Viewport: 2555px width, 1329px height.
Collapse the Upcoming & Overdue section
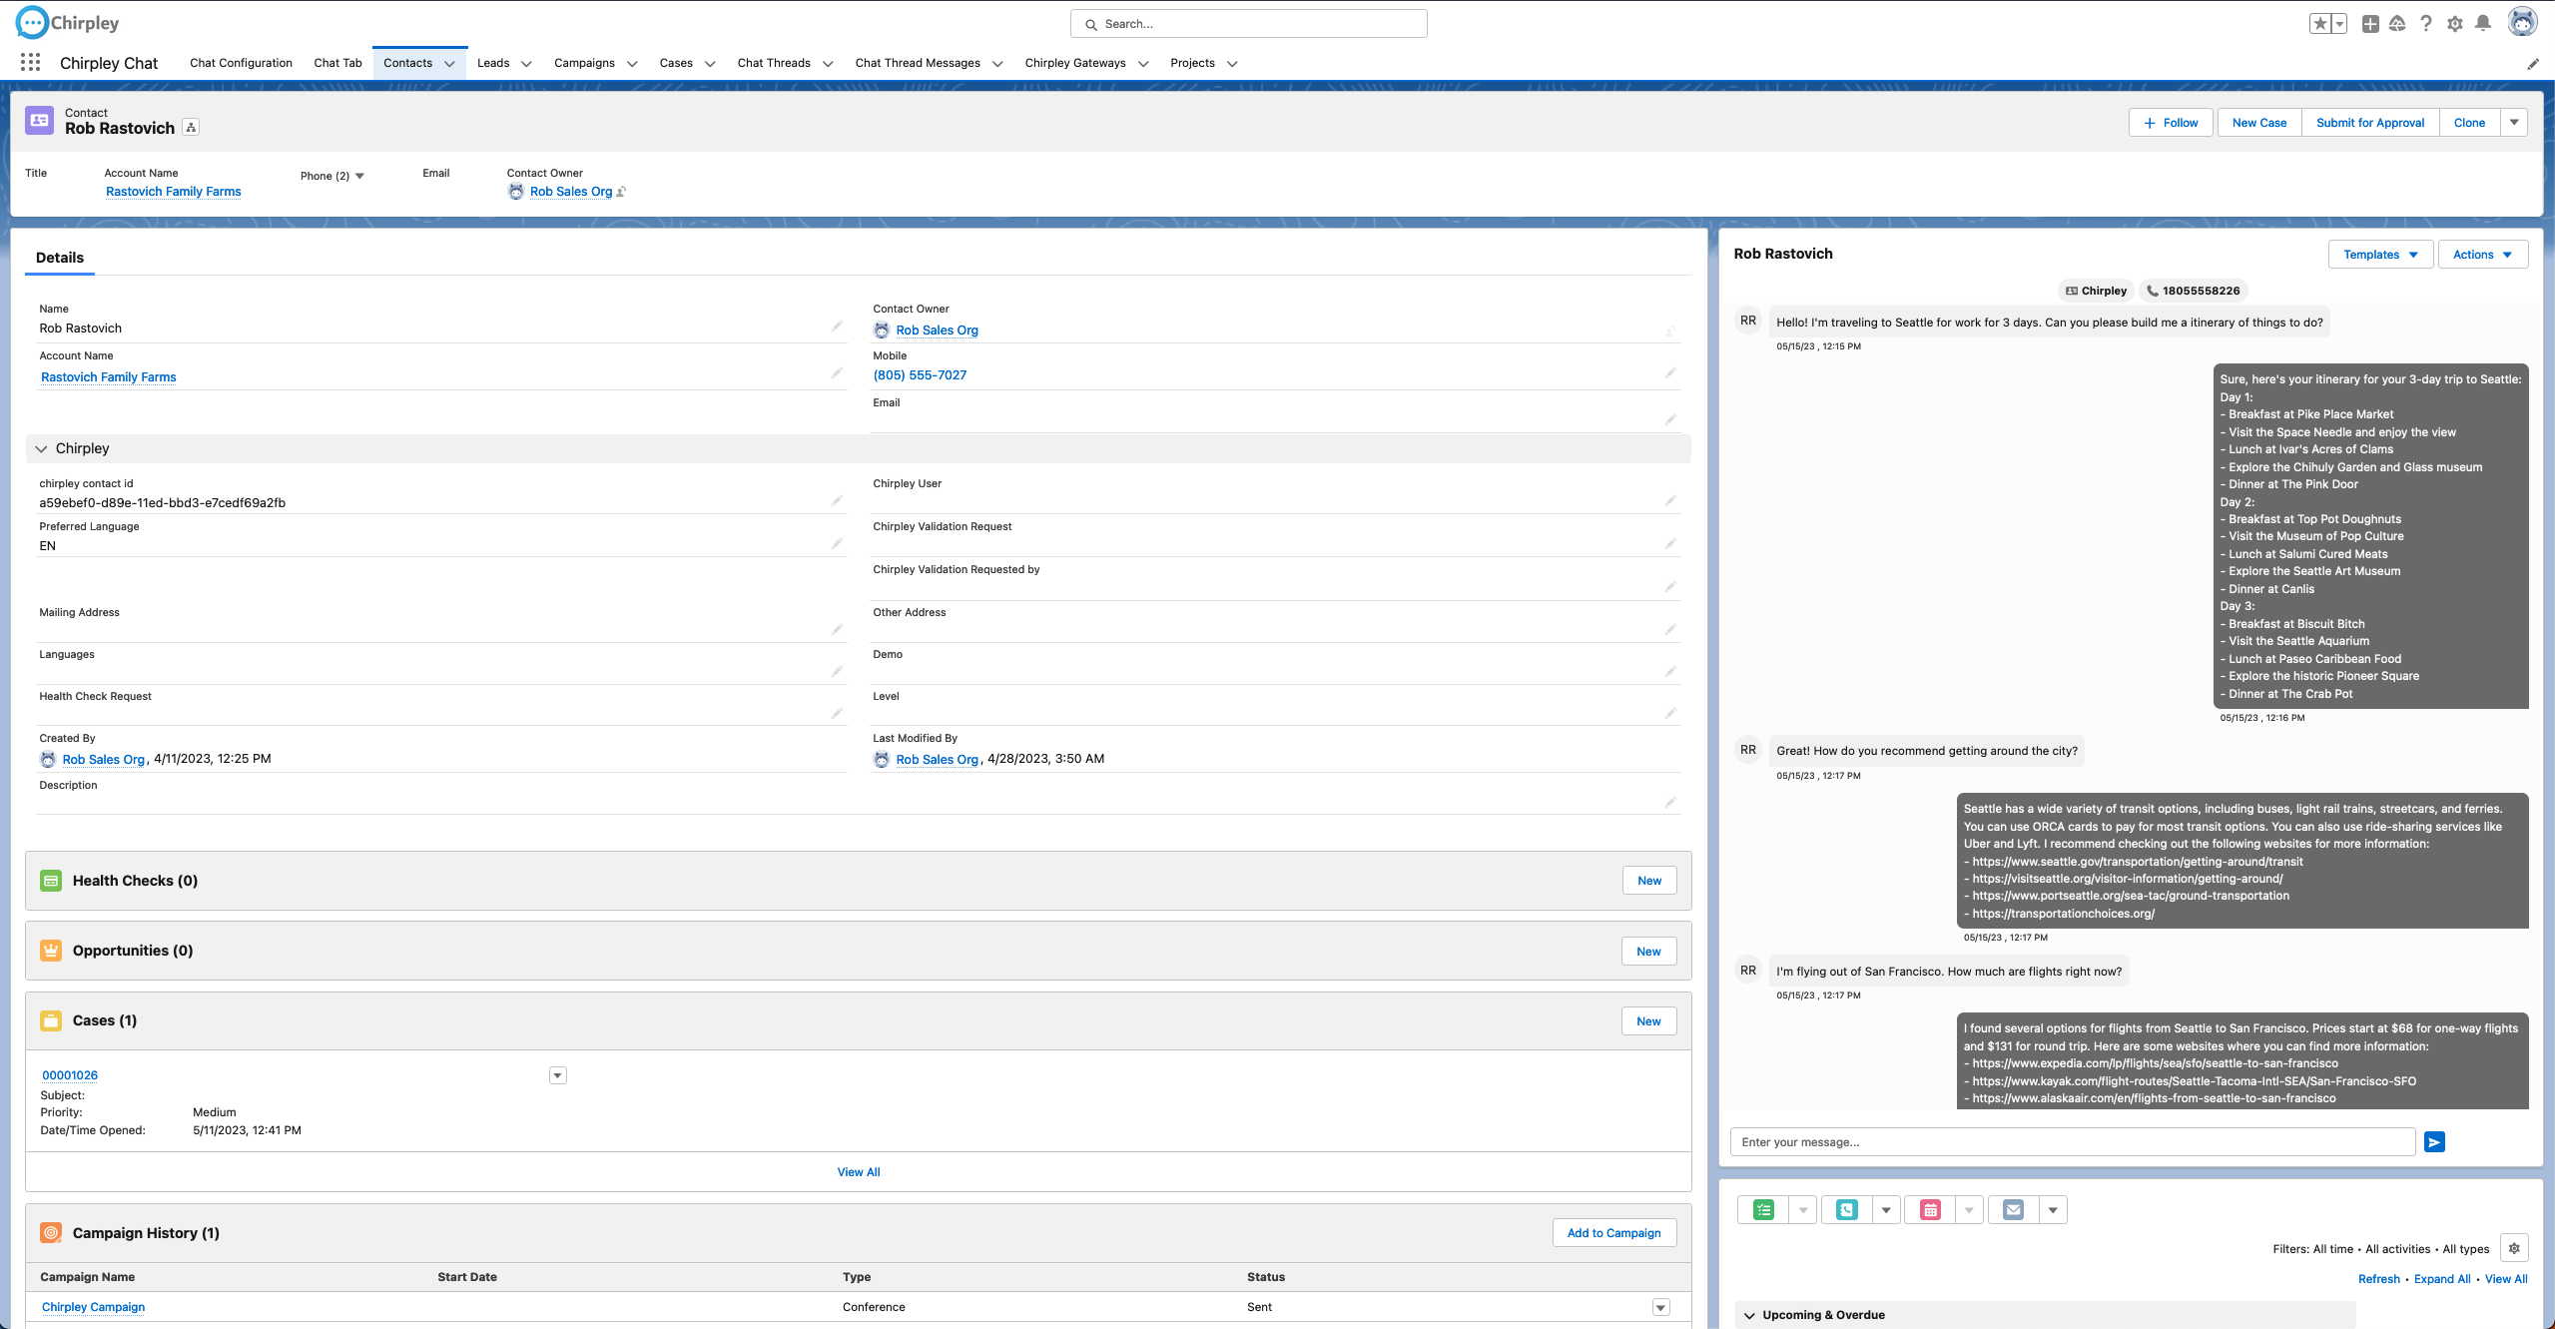click(x=1749, y=1315)
